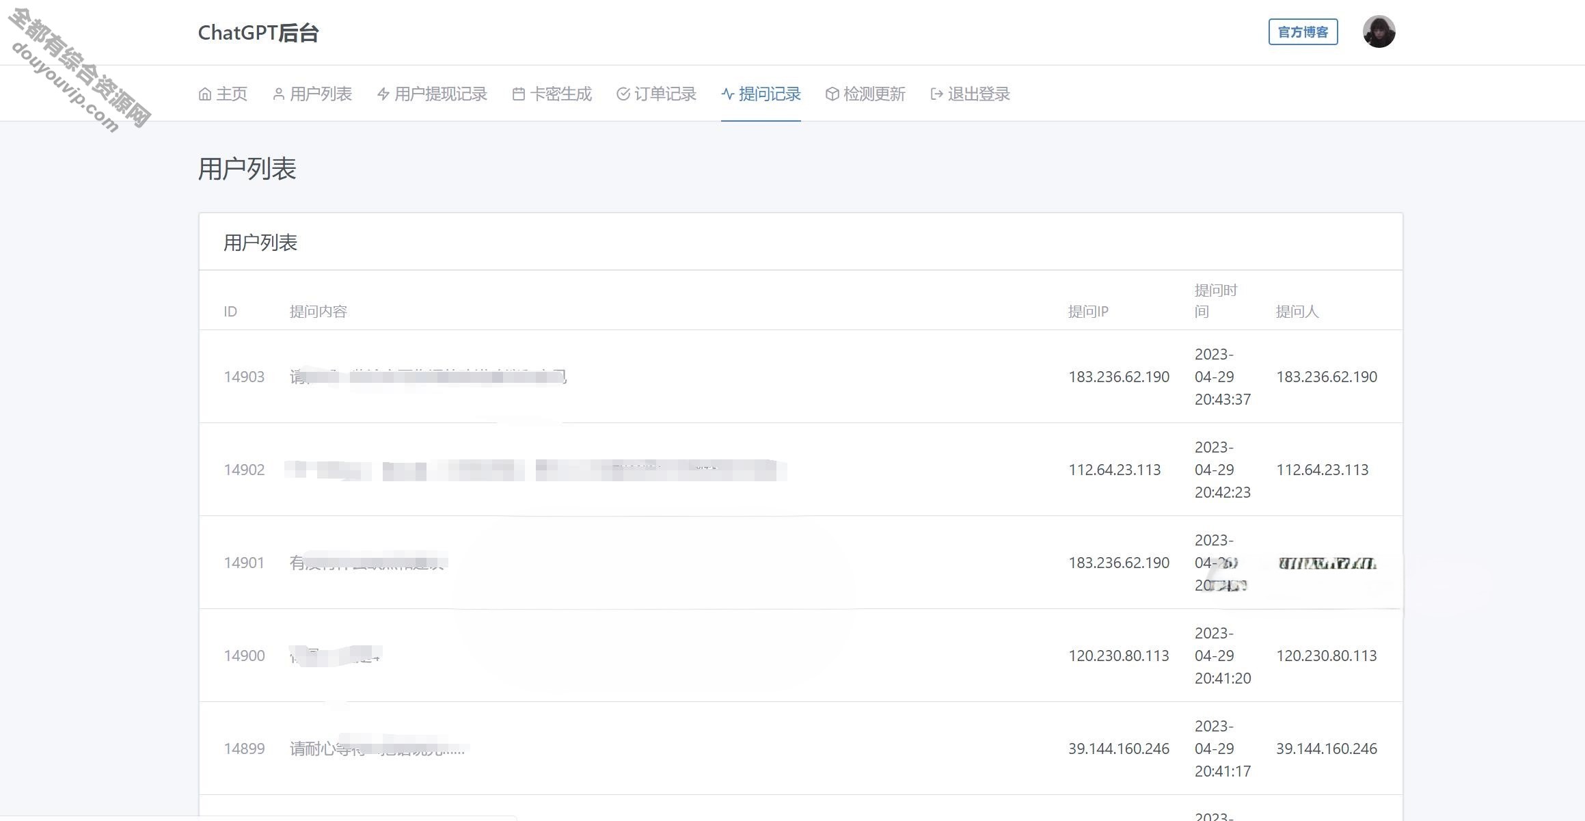Click the large 用户列表 page heading
1585x821 pixels.
pos(247,169)
